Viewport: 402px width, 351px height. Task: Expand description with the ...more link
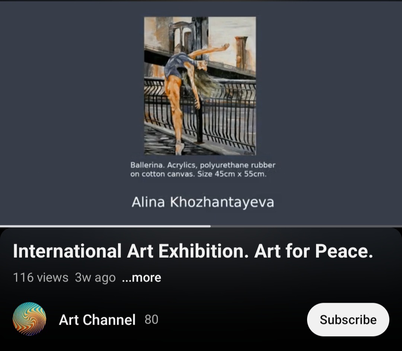(x=141, y=277)
